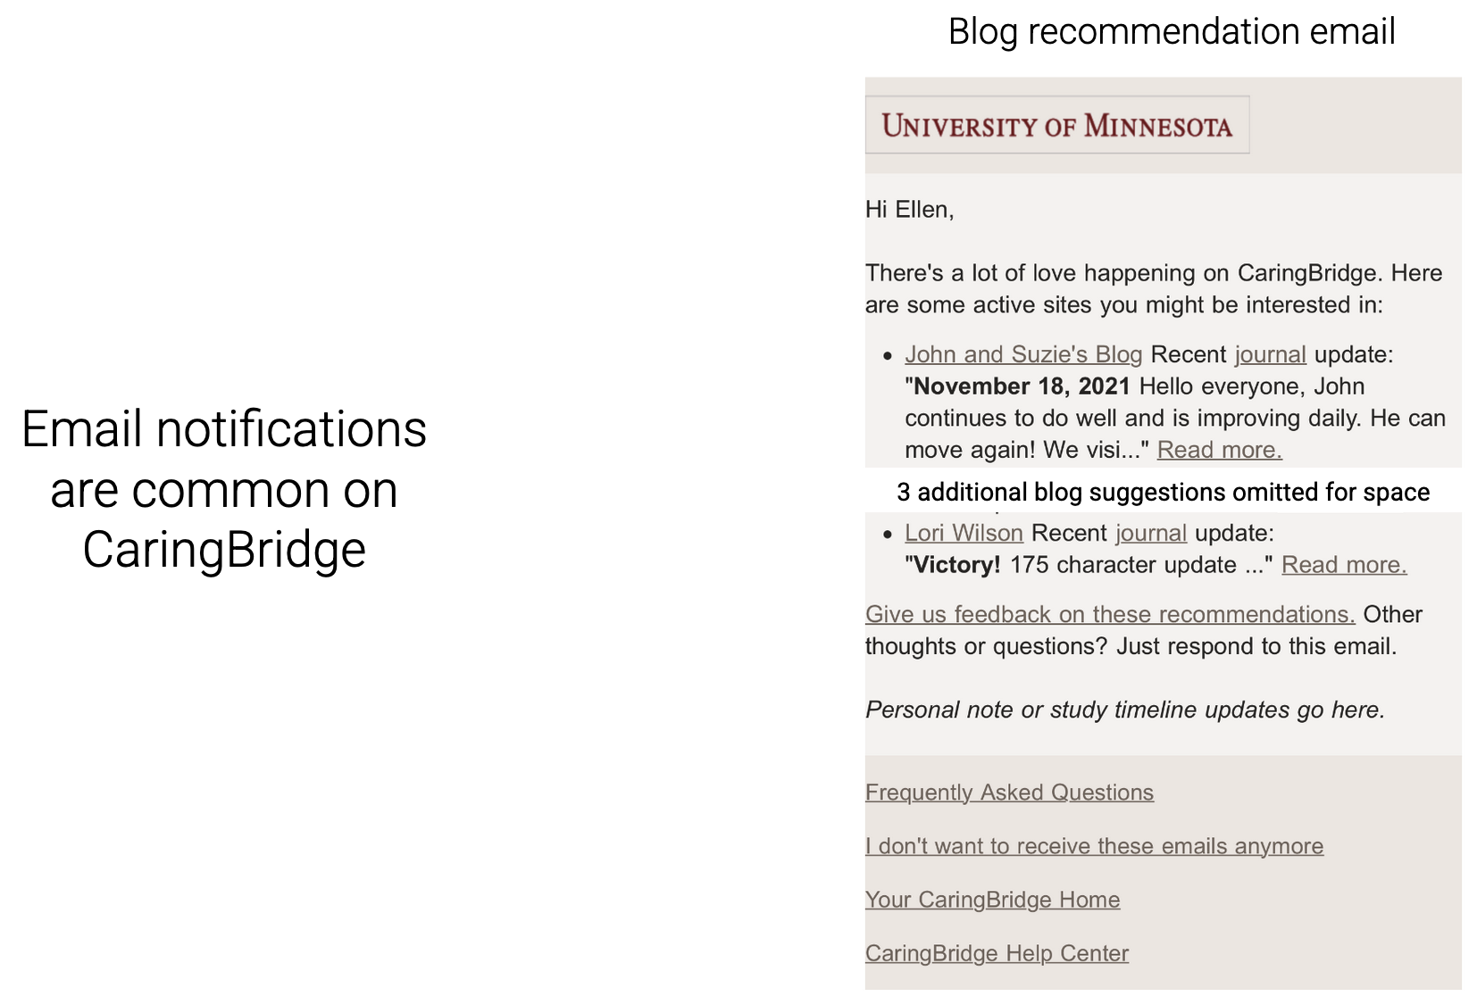Click italic "Personal note or study timeline" text
The height and width of the screenshot is (996, 1477).
pos(1124,710)
